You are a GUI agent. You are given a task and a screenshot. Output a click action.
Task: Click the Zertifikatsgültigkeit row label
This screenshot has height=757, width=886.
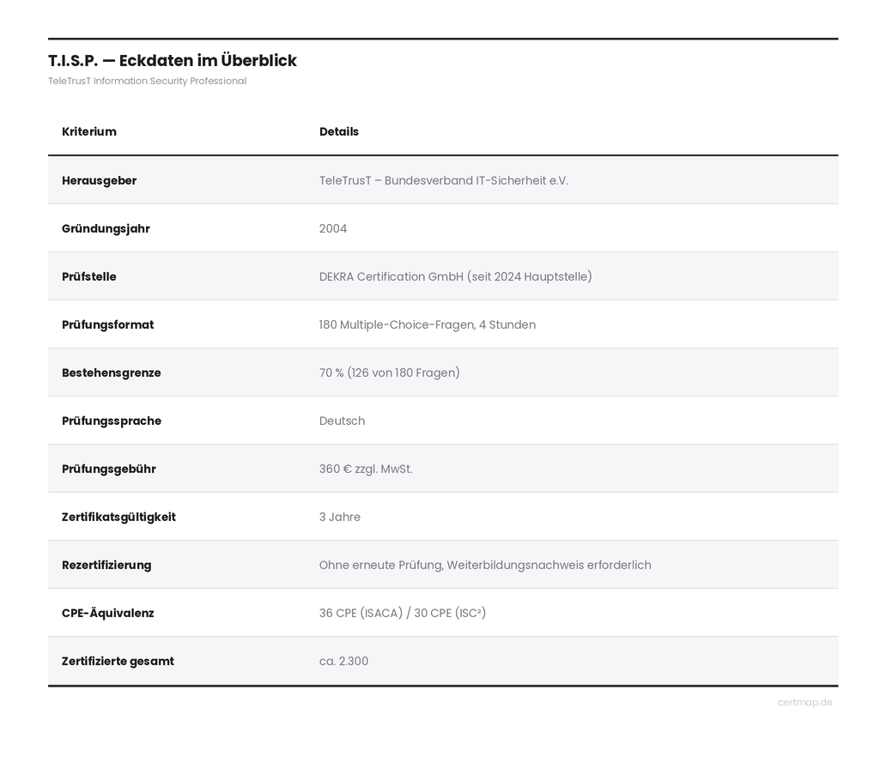point(118,517)
